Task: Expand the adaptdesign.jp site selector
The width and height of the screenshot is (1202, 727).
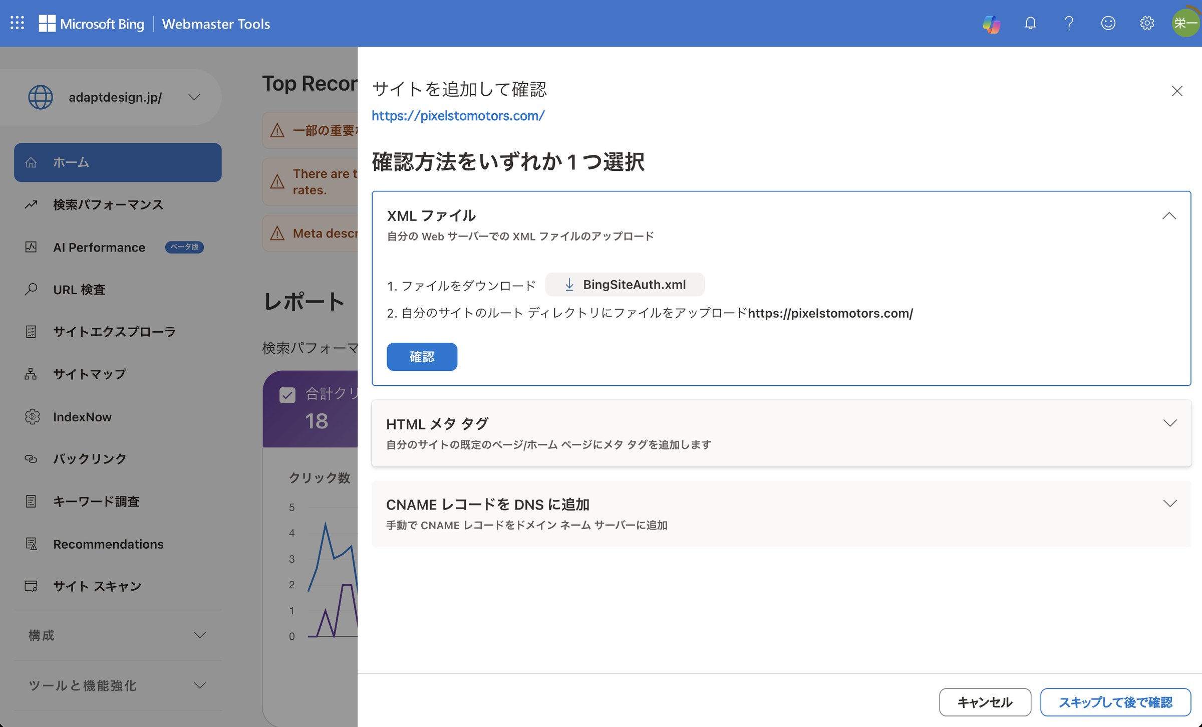Action: pos(194,97)
